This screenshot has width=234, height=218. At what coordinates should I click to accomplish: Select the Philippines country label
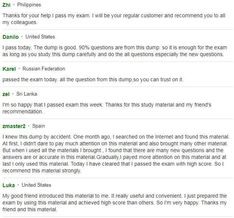tap(29, 5)
